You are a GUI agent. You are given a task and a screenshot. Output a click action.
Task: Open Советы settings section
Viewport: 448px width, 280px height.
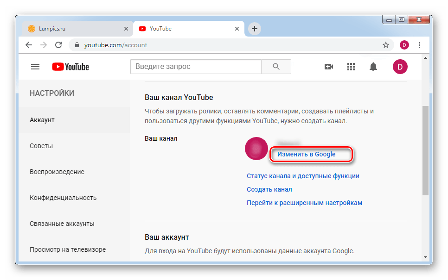point(74,146)
